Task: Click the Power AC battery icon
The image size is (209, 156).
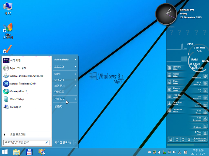Action: (x=205, y=83)
